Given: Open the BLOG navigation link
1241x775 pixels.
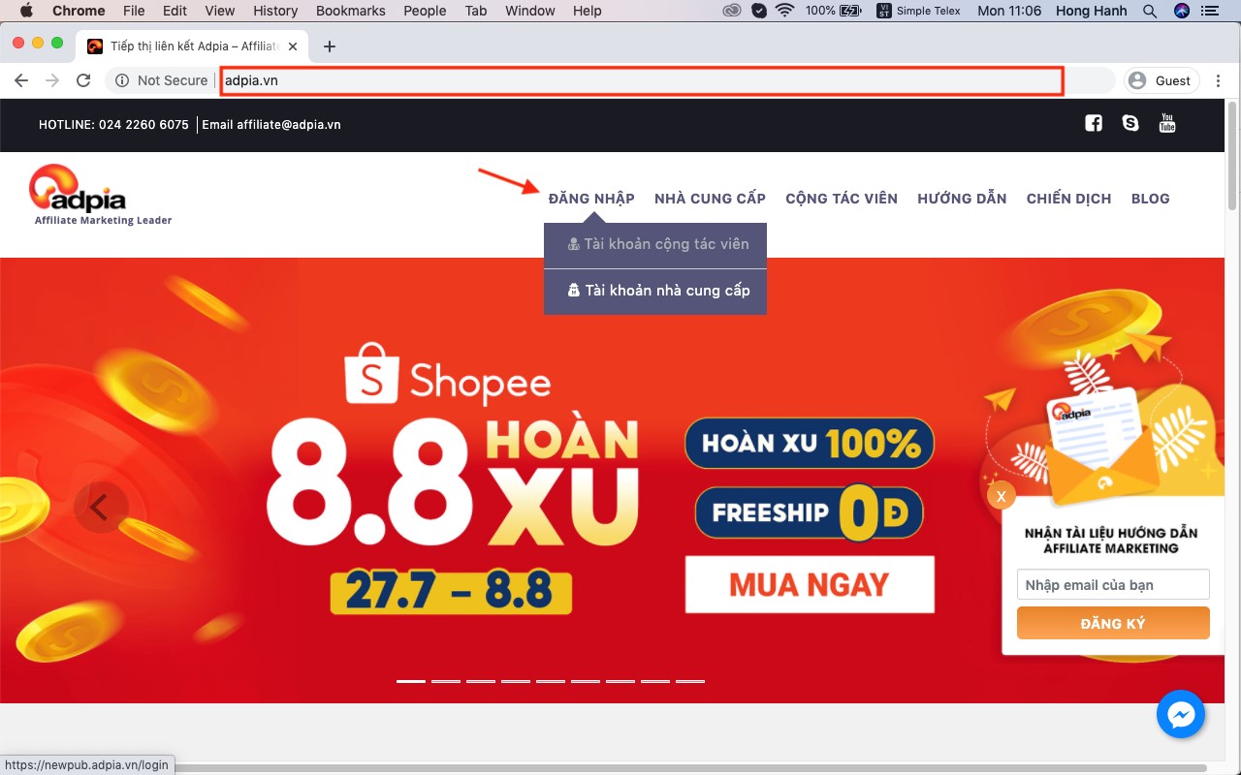Looking at the screenshot, I should click(1151, 199).
